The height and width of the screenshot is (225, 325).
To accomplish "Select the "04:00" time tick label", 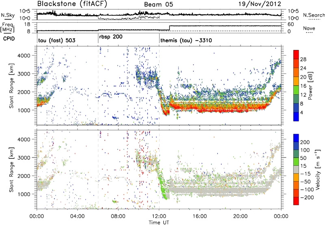I will point(77,216).
